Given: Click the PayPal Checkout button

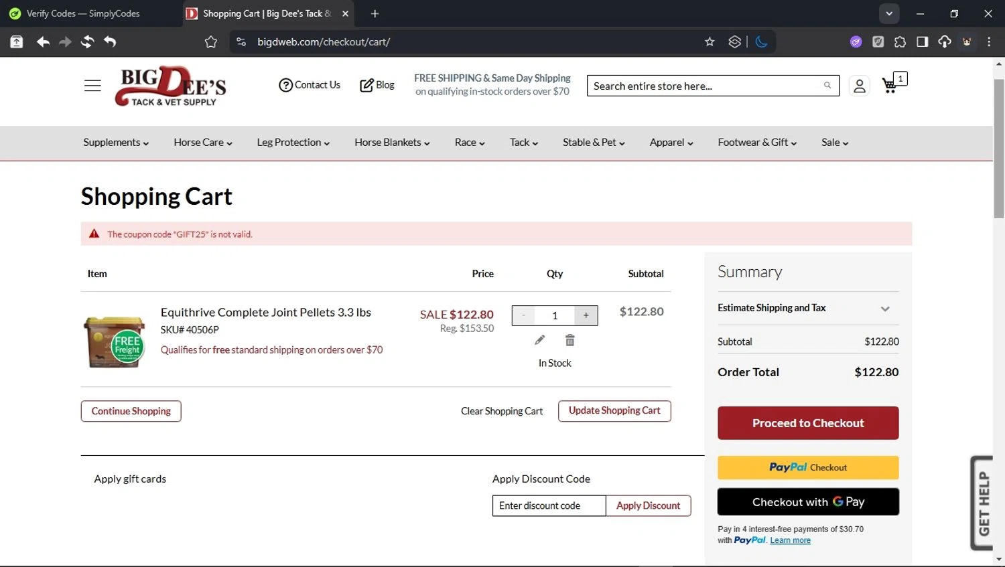Looking at the screenshot, I should (808, 467).
